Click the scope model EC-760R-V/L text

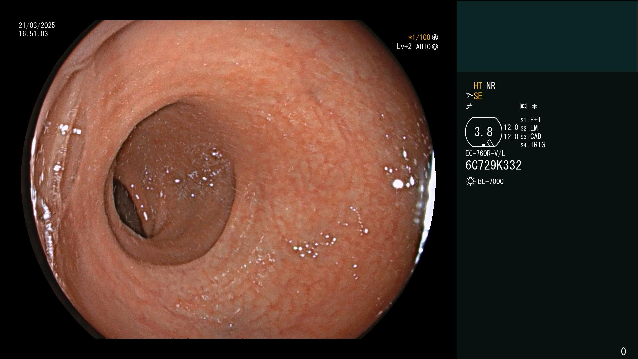click(x=485, y=153)
